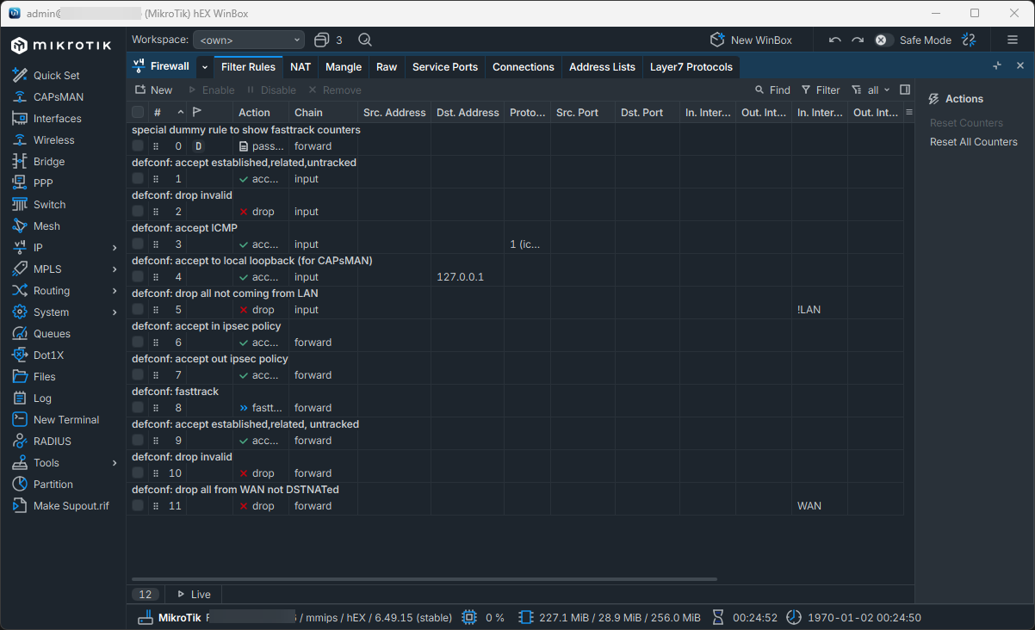
Task: Switch to the NAT tab
Action: [301, 67]
